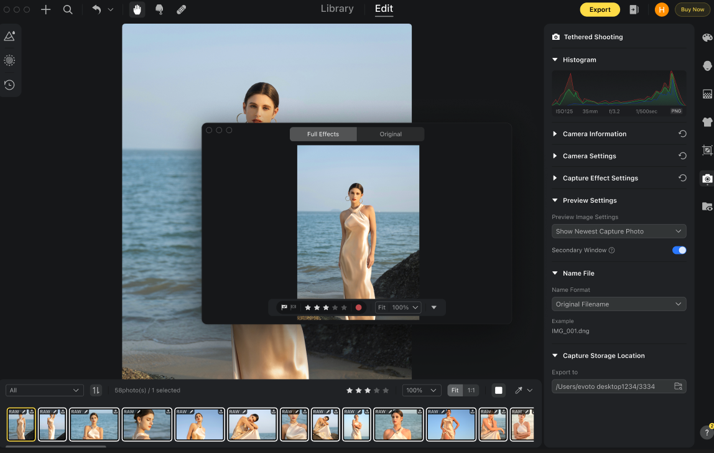Click the red color label dot
Viewport: 714px width, 453px height.
358,307
